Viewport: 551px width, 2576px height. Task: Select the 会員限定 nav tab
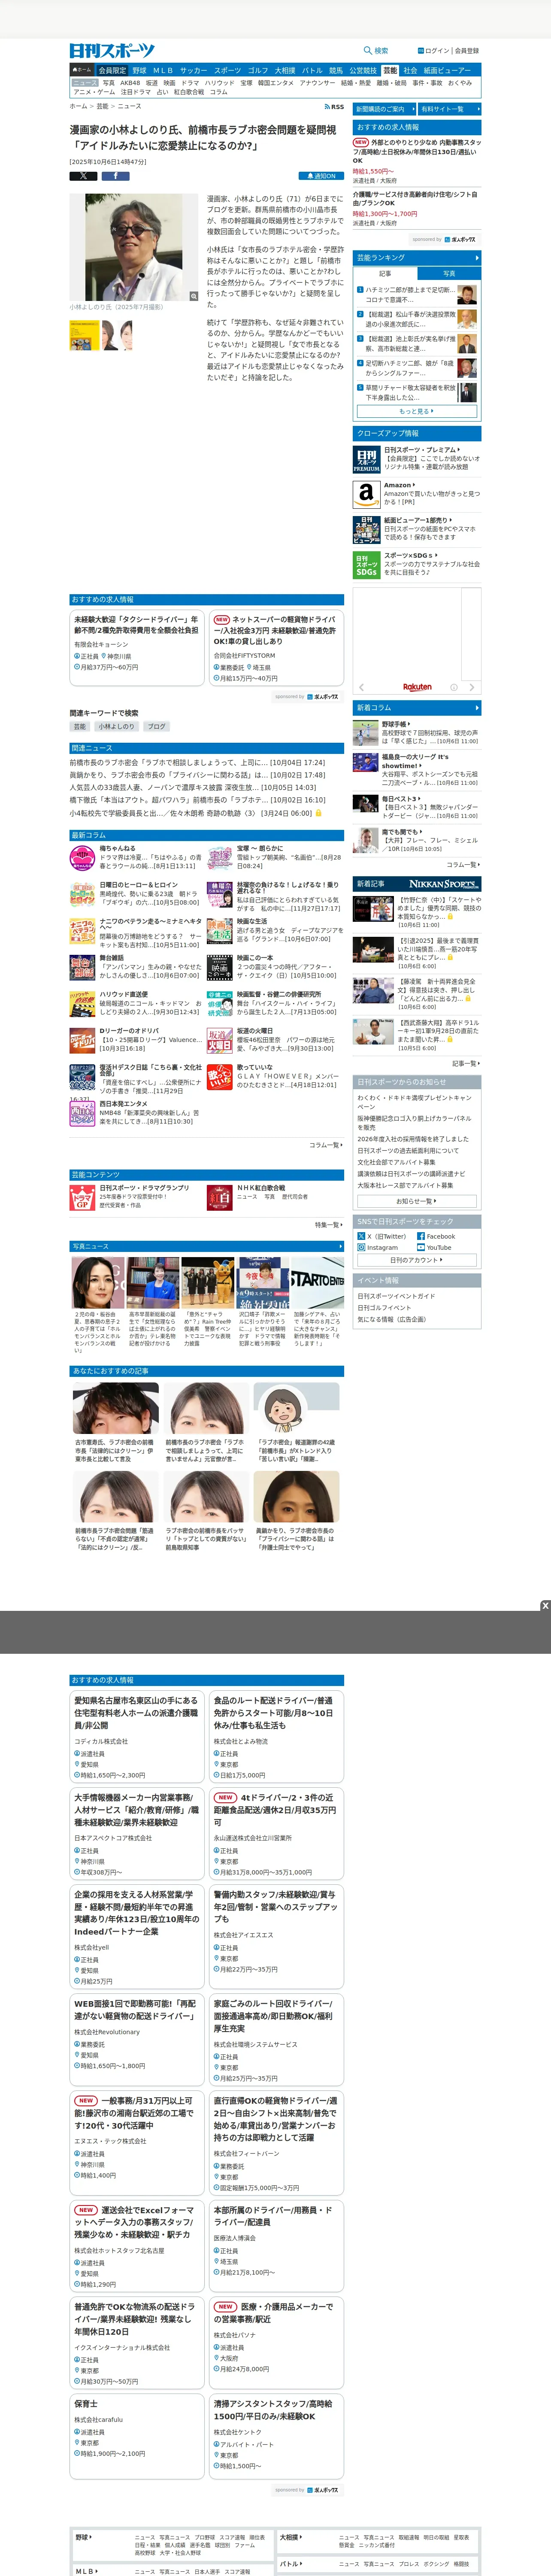tap(112, 71)
